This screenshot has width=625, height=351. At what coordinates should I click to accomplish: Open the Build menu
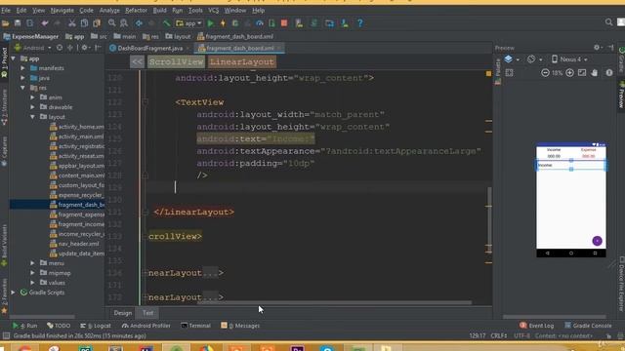(x=160, y=11)
